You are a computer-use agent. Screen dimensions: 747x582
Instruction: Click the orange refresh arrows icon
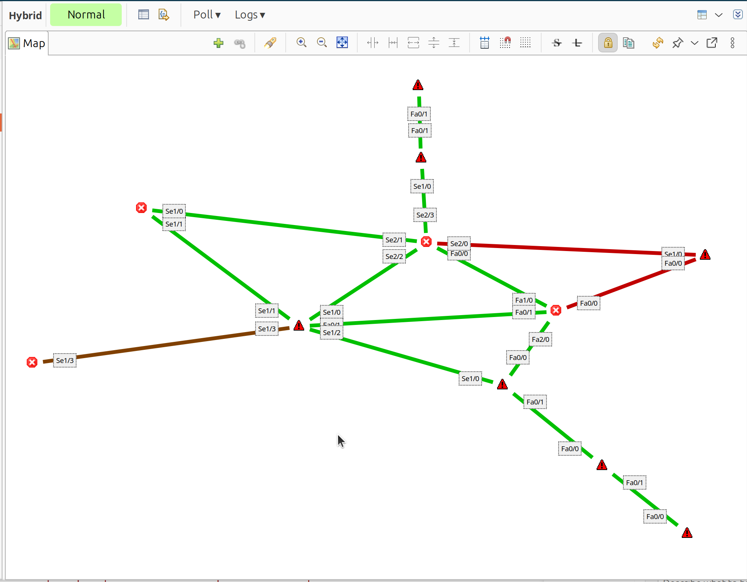pyautogui.click(x=658, y=43)
